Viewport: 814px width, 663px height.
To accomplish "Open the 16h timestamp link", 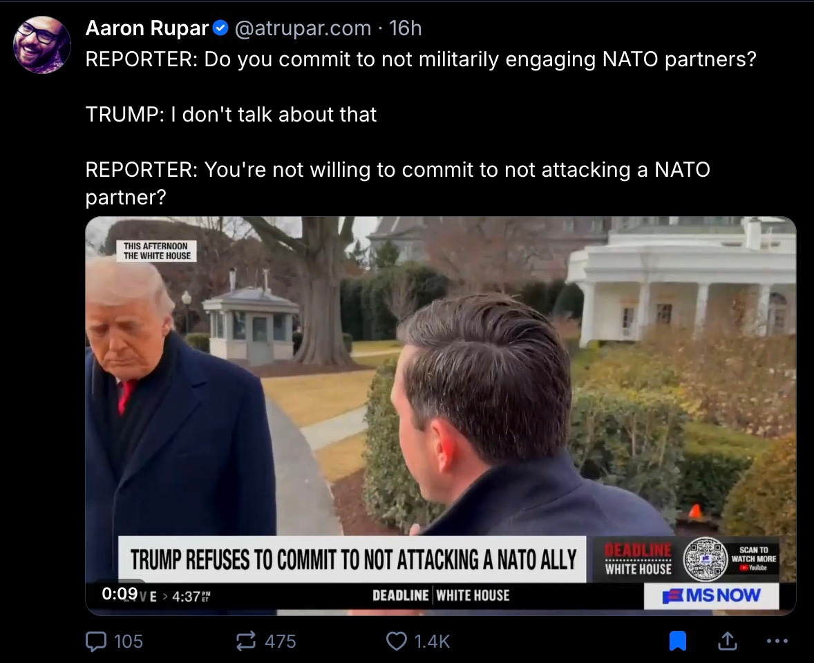I will tap(406, 28).
